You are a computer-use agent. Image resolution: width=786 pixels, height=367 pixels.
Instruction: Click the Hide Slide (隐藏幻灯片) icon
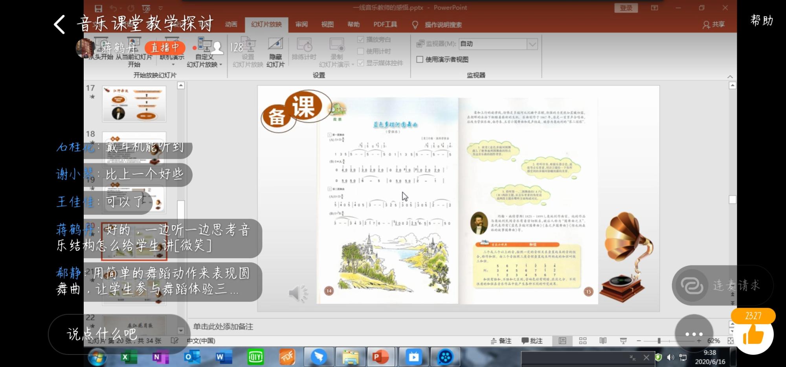click(275, 51)
